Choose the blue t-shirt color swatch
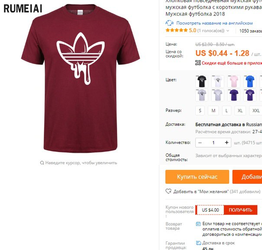262x250 pixels. pos(250,81)
